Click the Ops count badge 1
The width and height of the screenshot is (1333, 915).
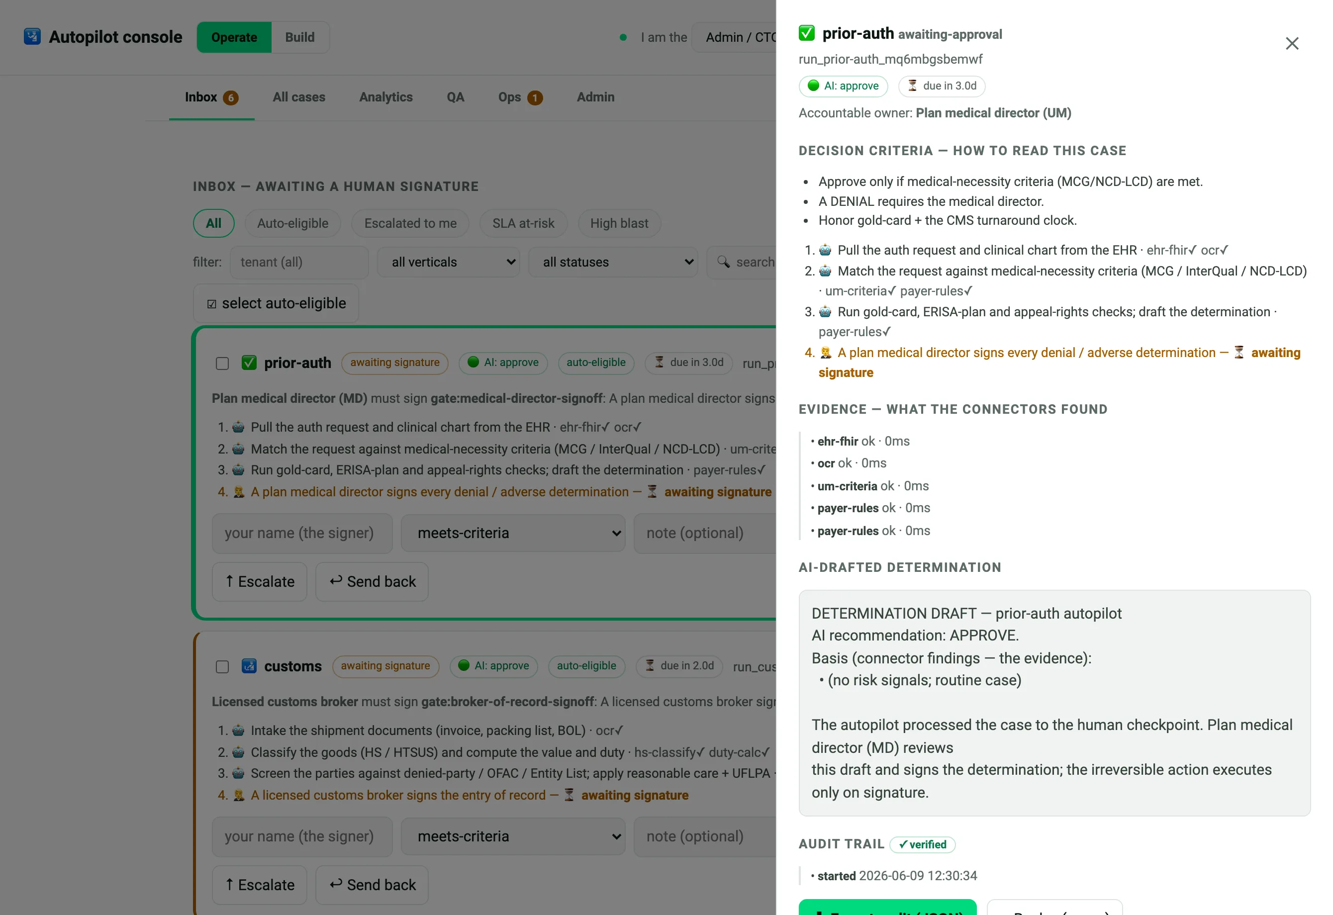pos(535,98)
